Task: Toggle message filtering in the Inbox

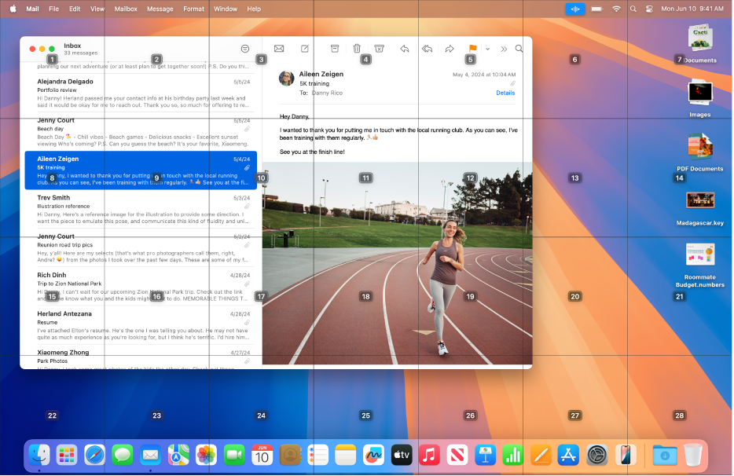Action: pyautogui.click(x=244, y=48)
